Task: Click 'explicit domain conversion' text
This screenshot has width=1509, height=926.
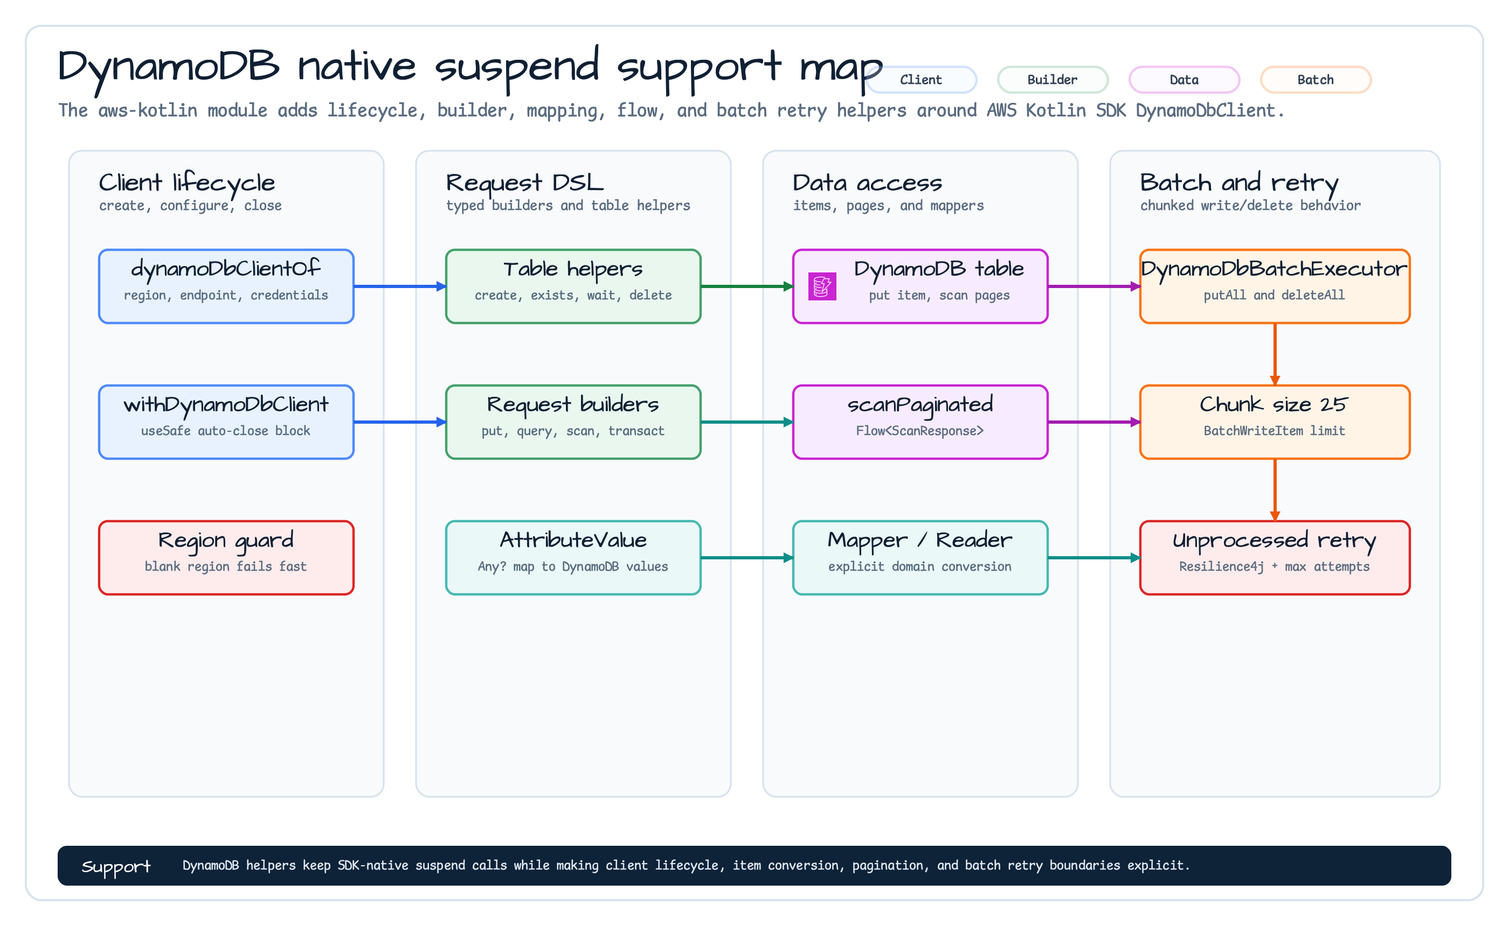Action: click(x=920, y=566)
